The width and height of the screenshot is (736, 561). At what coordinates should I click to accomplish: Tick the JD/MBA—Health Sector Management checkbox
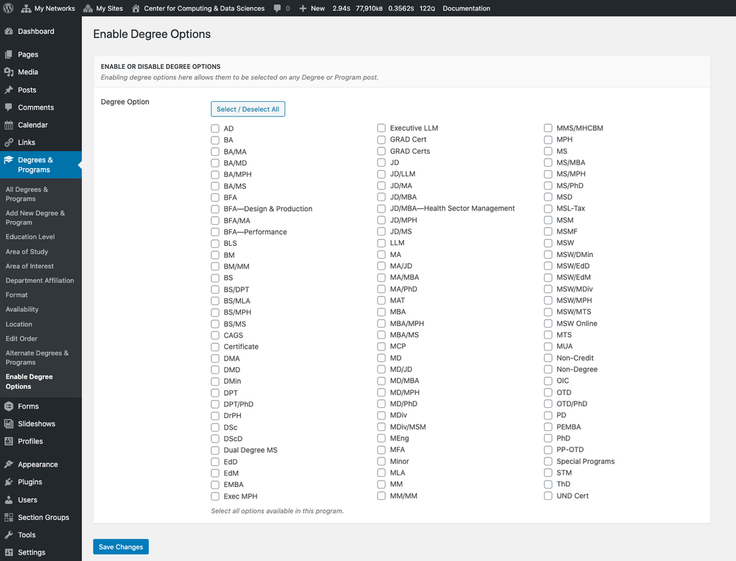[x=381, y=208]
